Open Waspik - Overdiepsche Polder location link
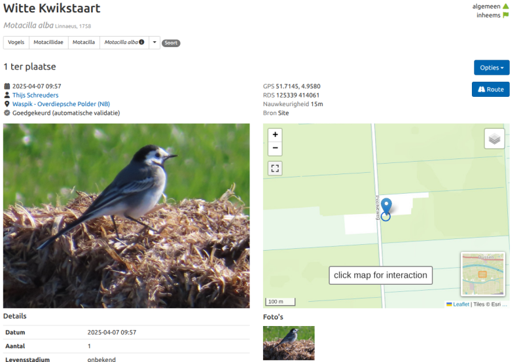 click(61, 104)
